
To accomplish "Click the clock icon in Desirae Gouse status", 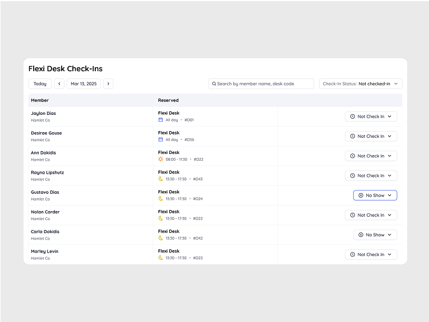I will [x=353, y=136].
